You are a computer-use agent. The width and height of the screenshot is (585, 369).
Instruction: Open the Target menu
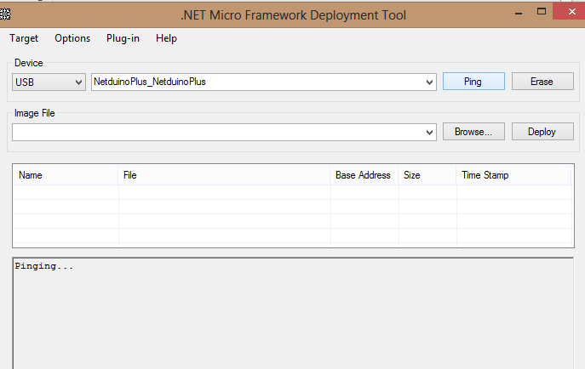coord(24,38)
